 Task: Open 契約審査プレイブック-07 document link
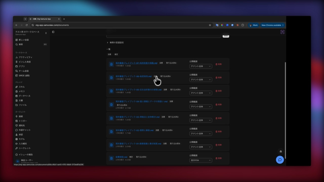(136, 63)
